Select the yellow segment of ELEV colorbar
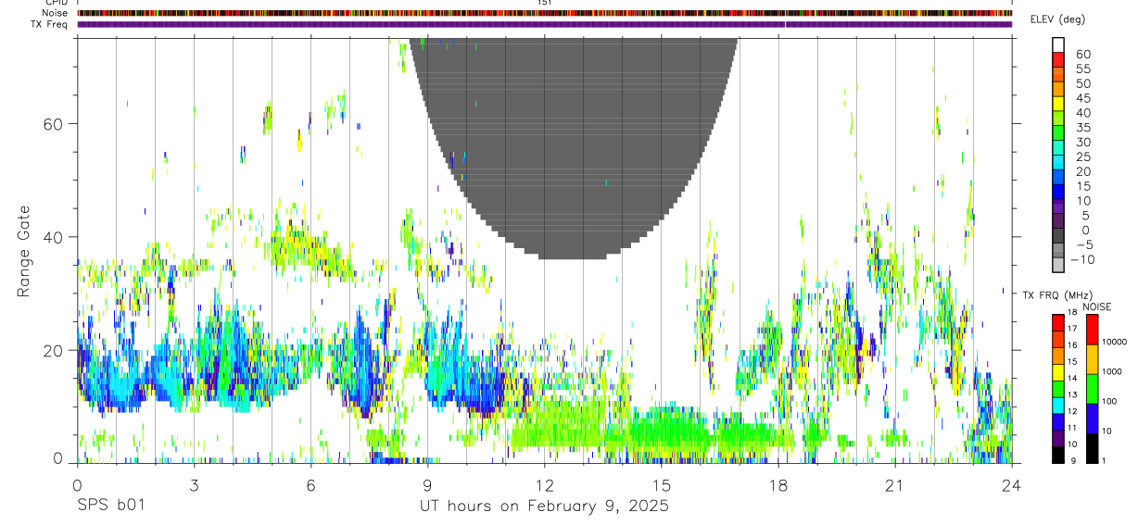The image size is (1138, 525). point(1058,104)
